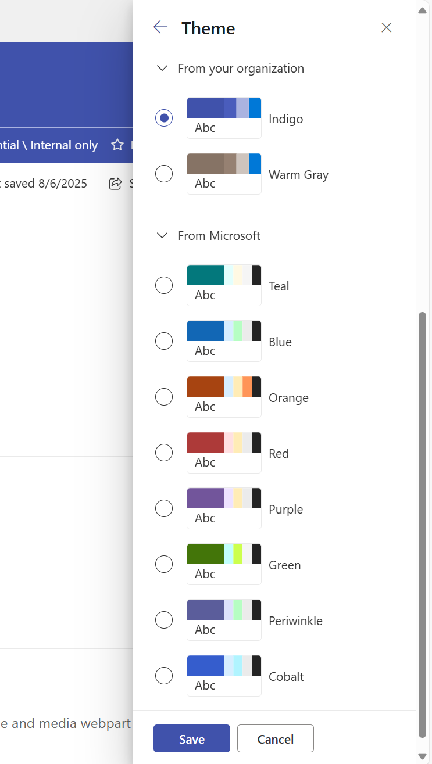The height and width of the screenshot is (764, 432).
Task: Click the Indigo color preview swatch
Action: [x=224, y=118]
